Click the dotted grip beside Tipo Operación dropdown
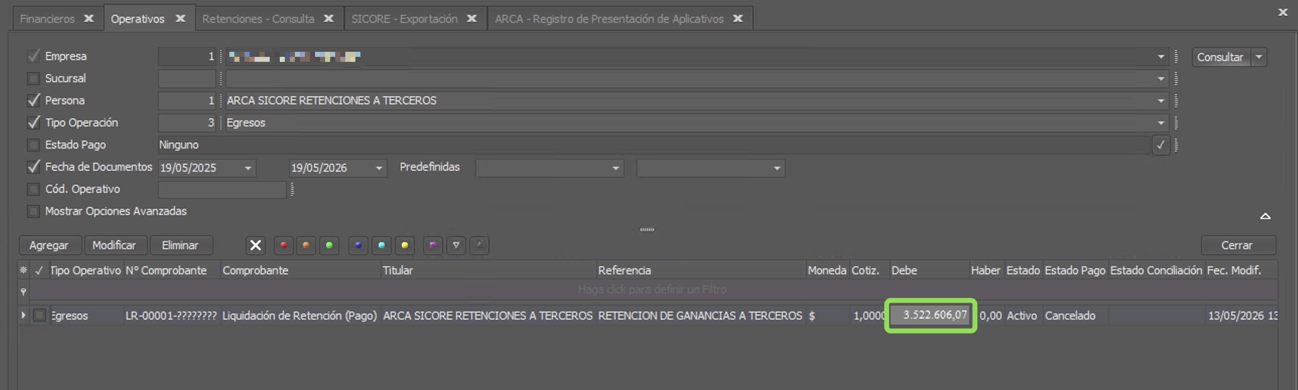1298x390 pixels. coord(1176,123)
